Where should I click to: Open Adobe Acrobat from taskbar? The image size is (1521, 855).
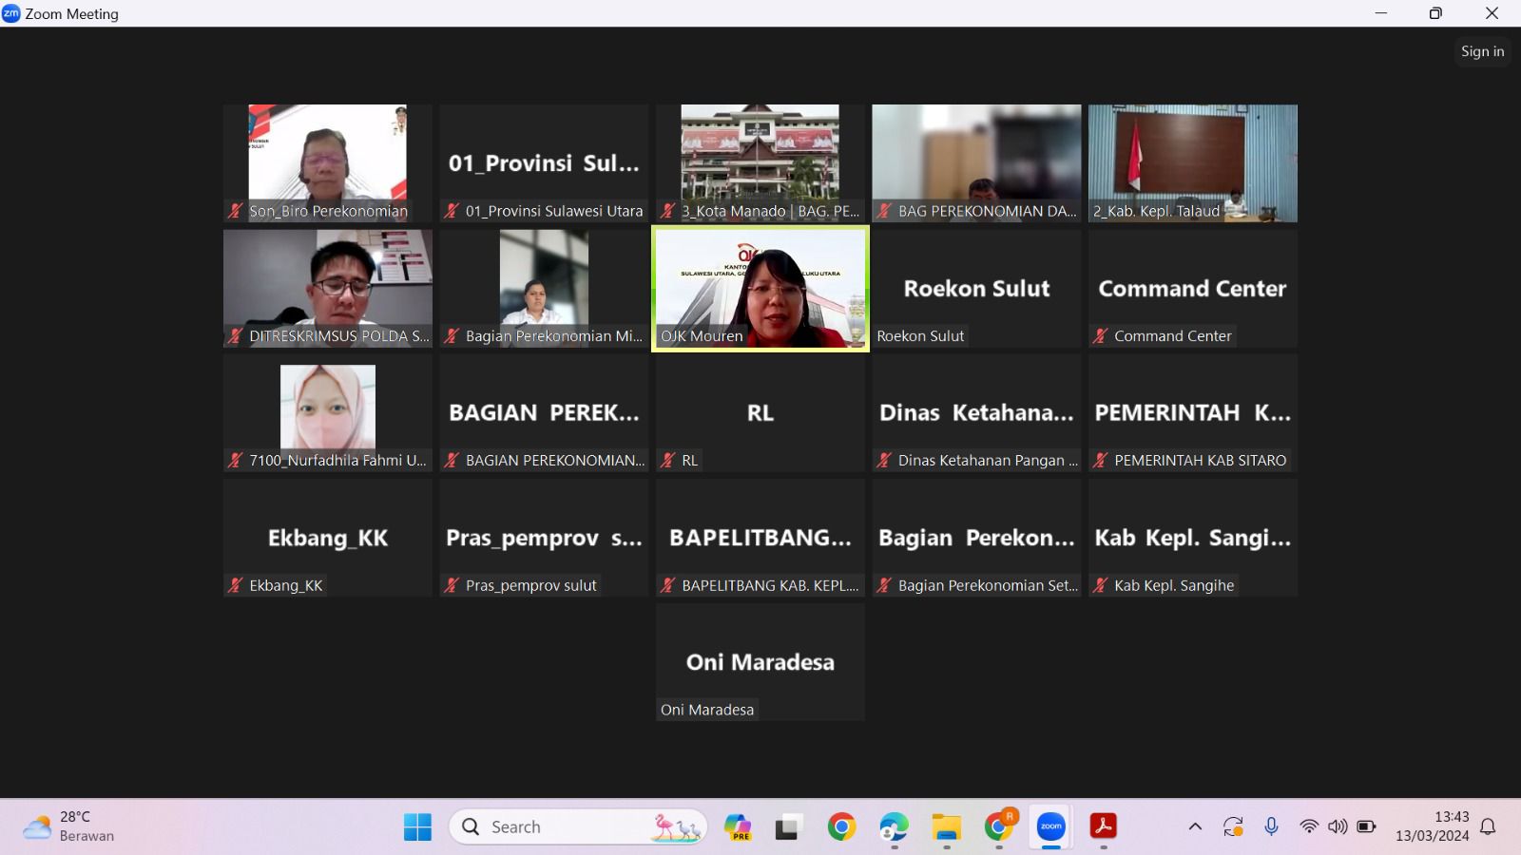tap(1103, 826)
